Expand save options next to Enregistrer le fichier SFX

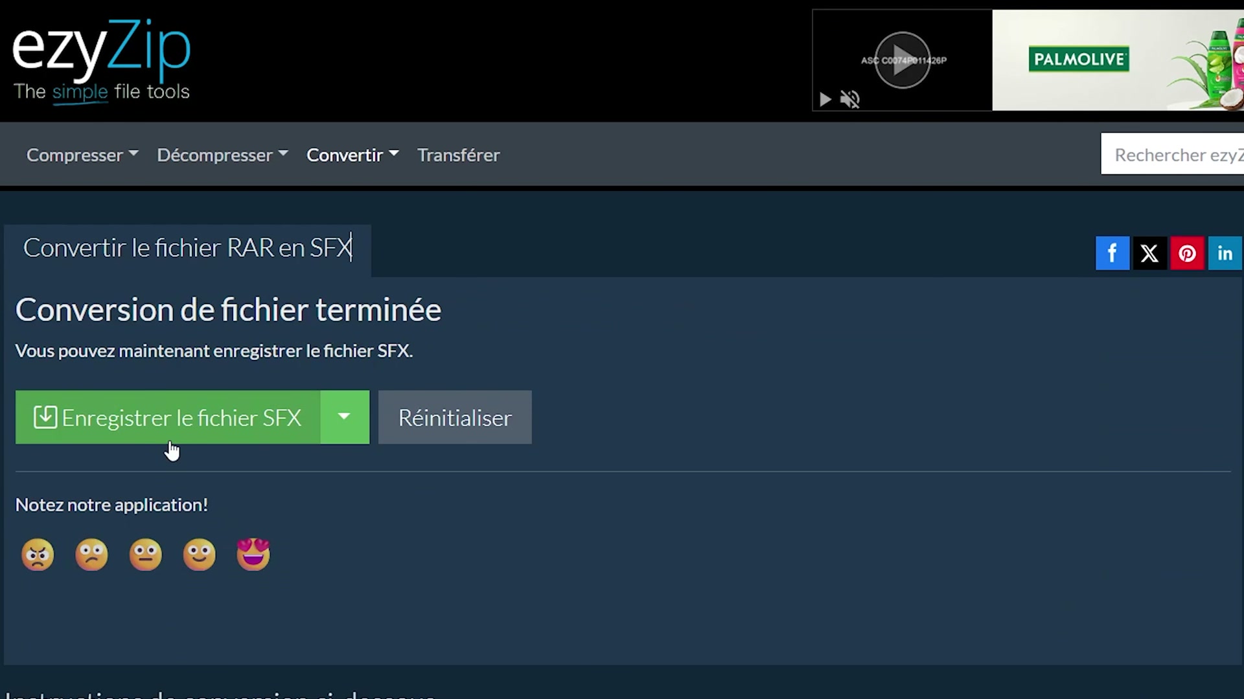point(344,417)
